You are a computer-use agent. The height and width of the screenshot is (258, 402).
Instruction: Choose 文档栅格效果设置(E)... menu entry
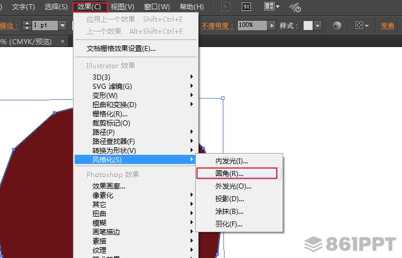(x=136, y=48)
